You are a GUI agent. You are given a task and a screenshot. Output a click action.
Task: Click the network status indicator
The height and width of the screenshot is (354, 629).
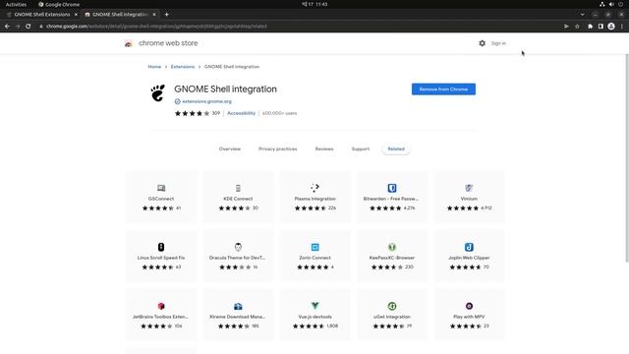[x=601, y=4]
